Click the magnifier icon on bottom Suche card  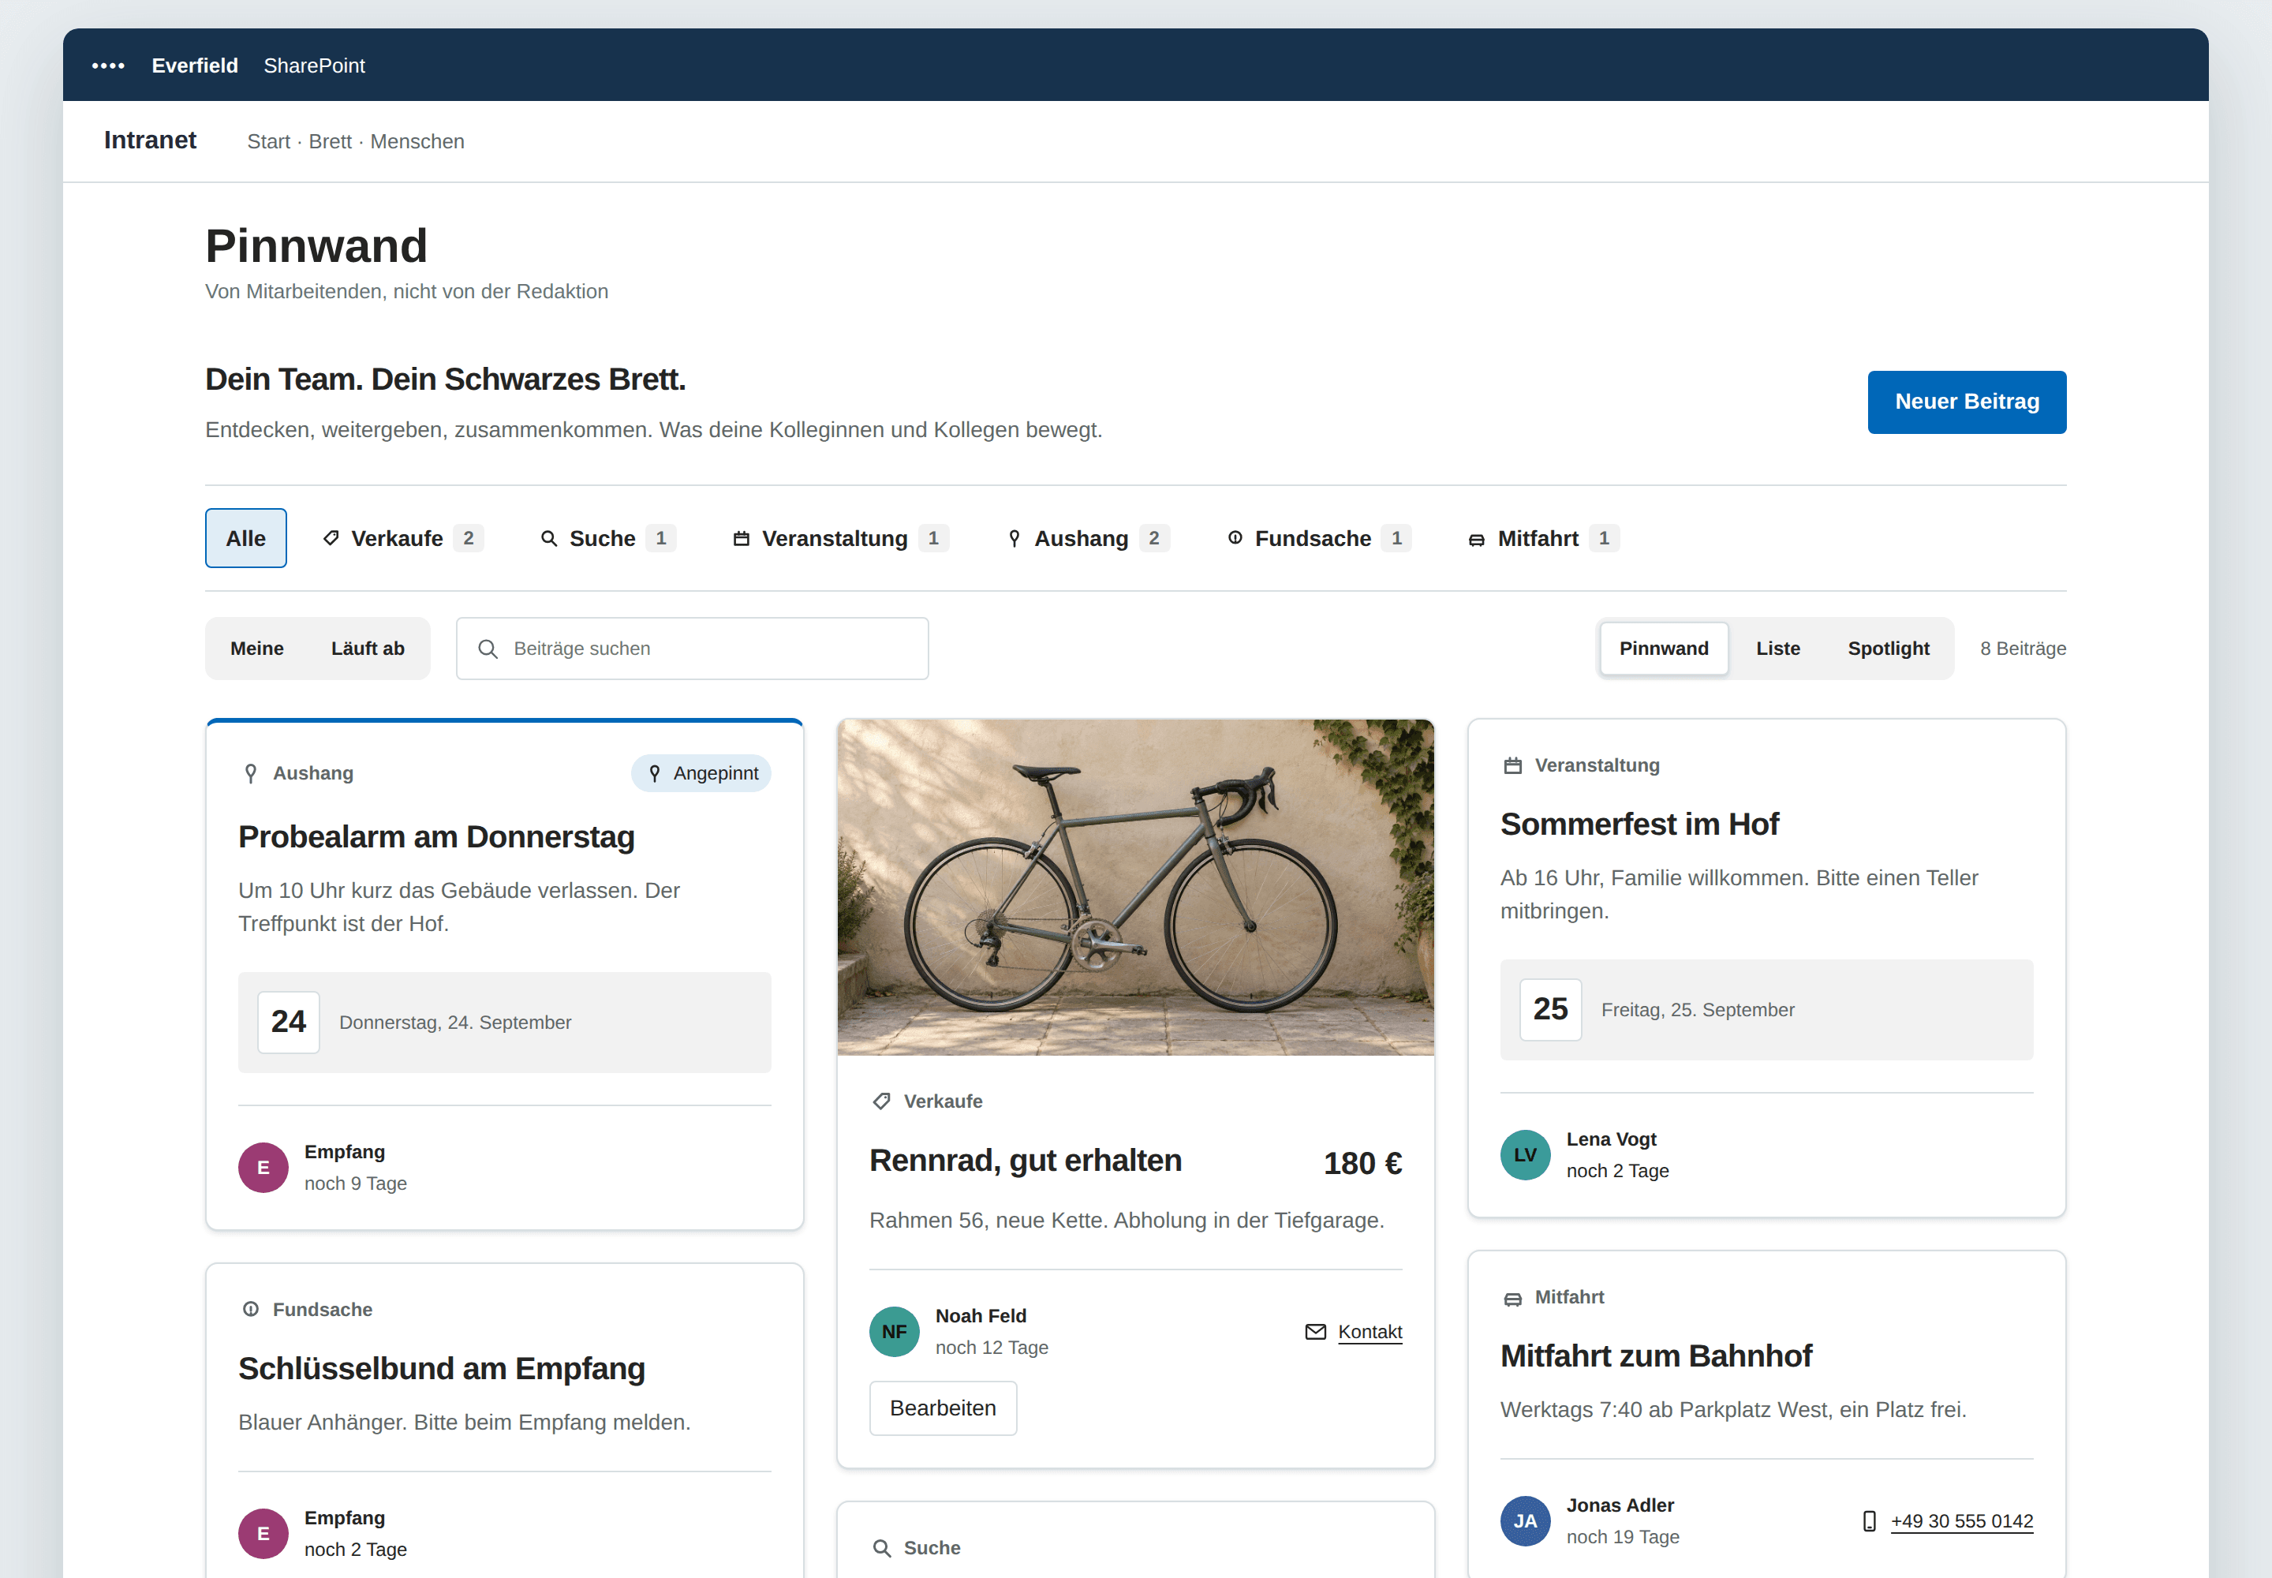tap(882, 1548)
